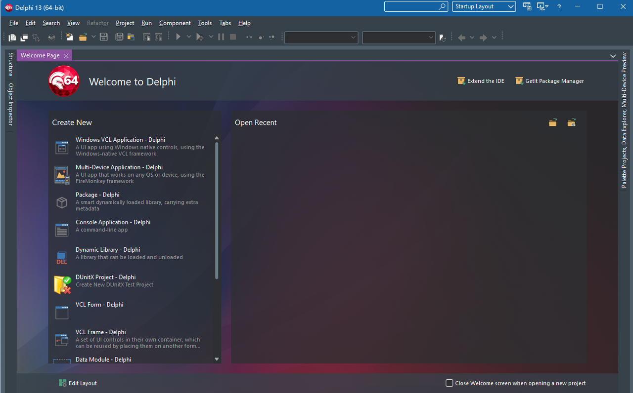The image size is (633, 393).
Task: Open the Project menu
Action: coord(125,23)
